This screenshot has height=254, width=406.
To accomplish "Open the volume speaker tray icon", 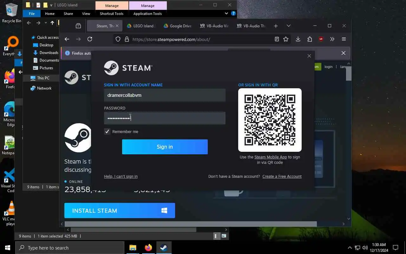I will (x=365, y=248).
